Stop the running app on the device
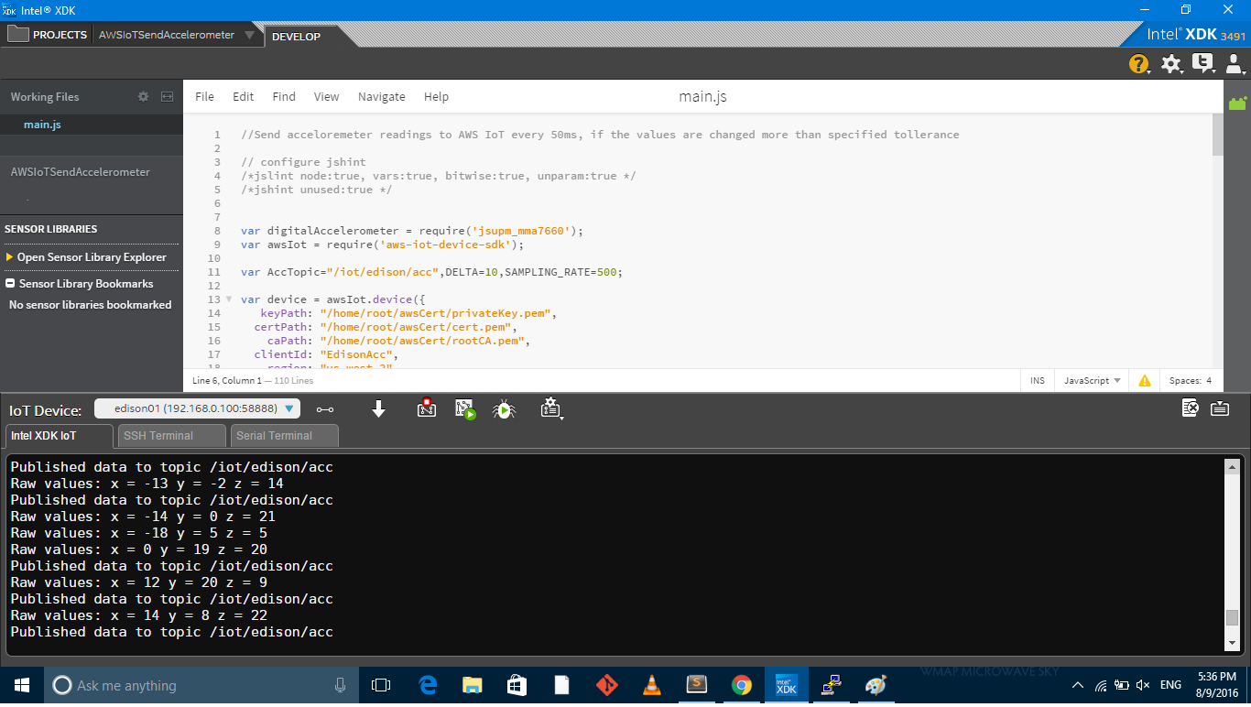 (x=426, y=408)
